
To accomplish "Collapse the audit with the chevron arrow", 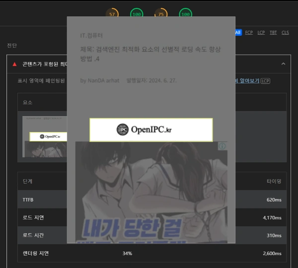I will click(x=283, y=64).
